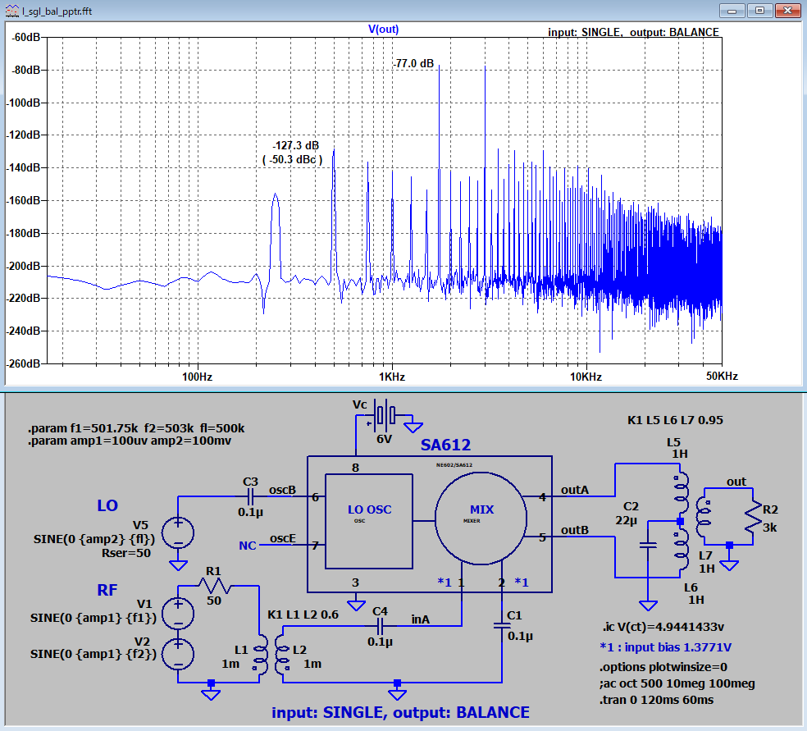807x731 pixels.
Task: Select the V2 voltage source symbol
Action: tap(178, 654)
